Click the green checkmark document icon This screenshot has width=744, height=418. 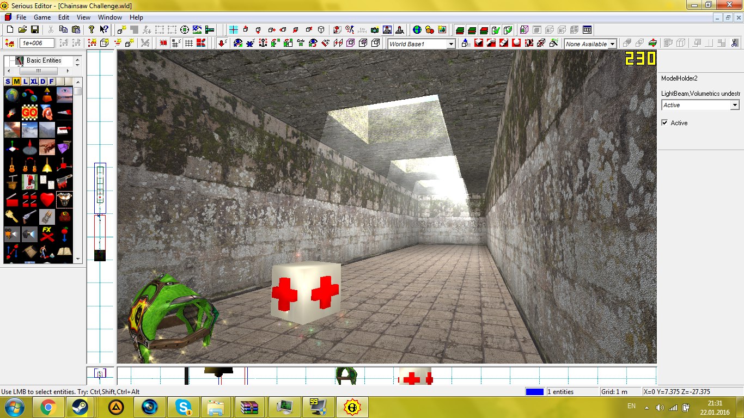(x=496, y=29)
